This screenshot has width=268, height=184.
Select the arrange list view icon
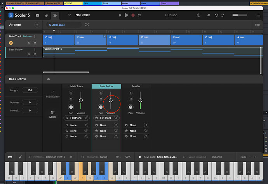click(x=55, y=15)
